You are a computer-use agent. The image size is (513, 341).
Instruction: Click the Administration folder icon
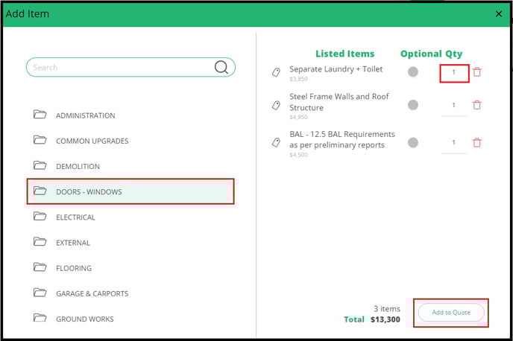coord(40,115)
